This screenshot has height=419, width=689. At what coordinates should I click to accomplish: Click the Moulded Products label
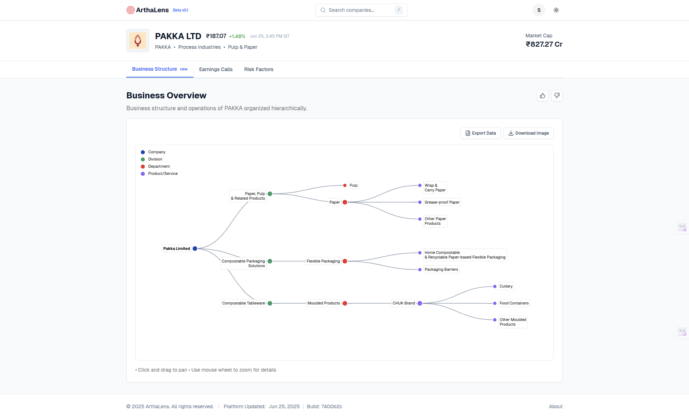point(324,303)
